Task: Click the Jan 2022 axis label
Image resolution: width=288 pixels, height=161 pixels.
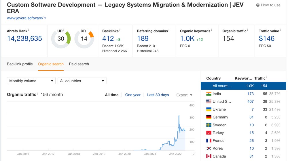Action: coord(175,154)
